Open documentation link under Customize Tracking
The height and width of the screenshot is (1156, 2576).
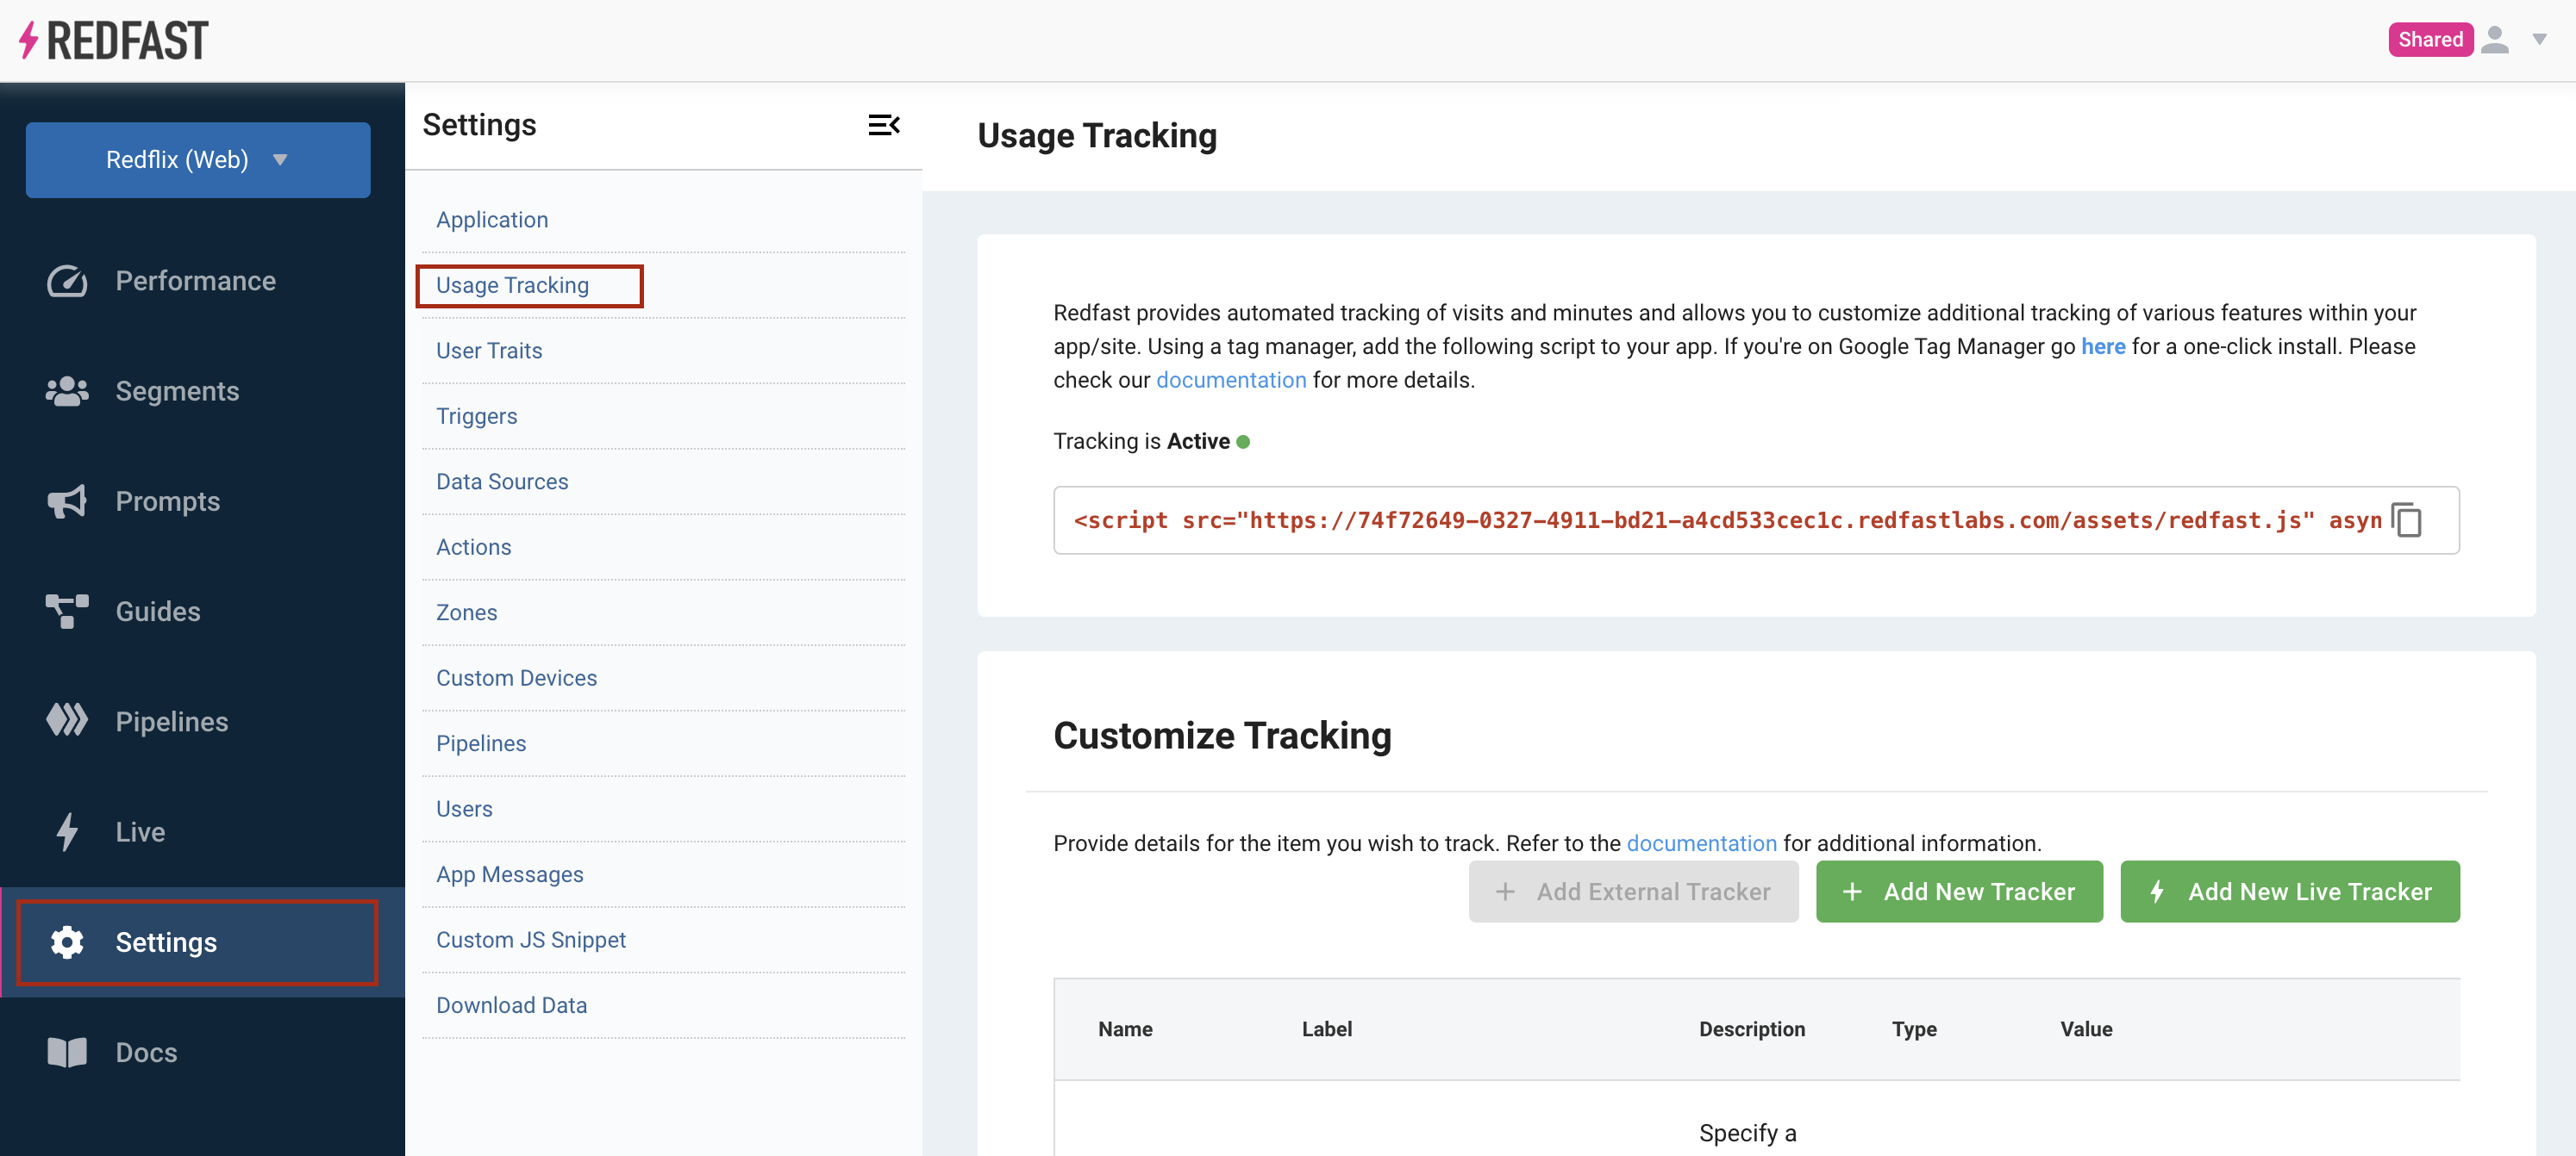click(x=1701, y=843)
